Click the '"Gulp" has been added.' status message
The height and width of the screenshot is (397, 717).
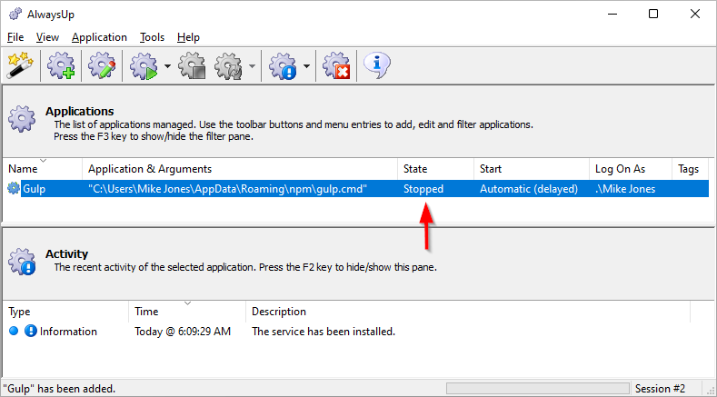point(59,389)
